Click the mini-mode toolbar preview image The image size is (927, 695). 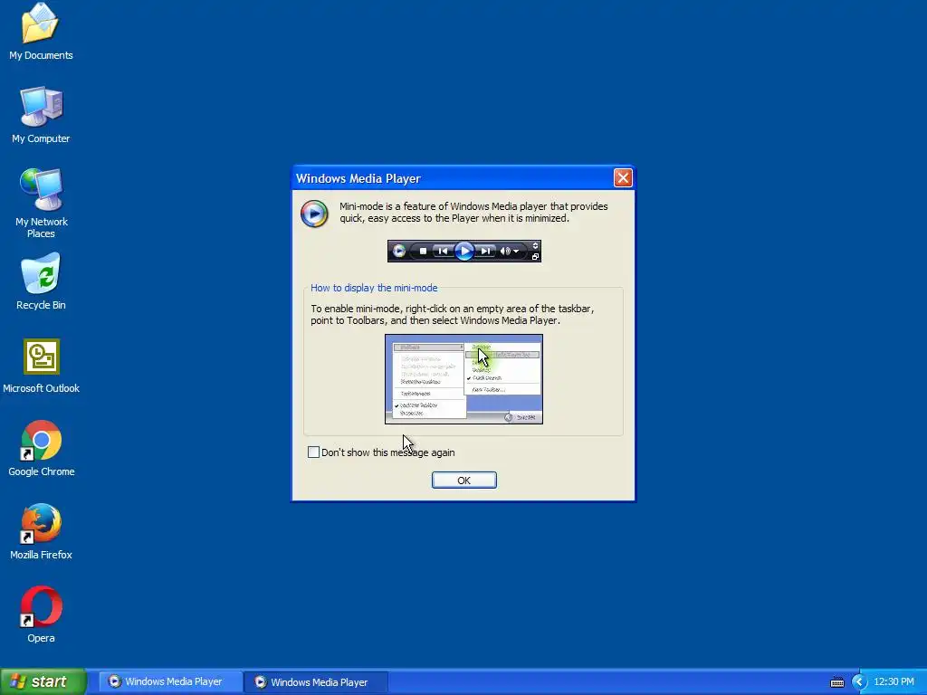tap(464, 252)
